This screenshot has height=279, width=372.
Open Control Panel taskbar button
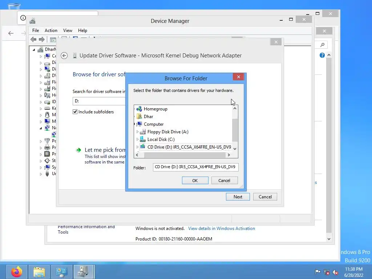tap(62, 272)
